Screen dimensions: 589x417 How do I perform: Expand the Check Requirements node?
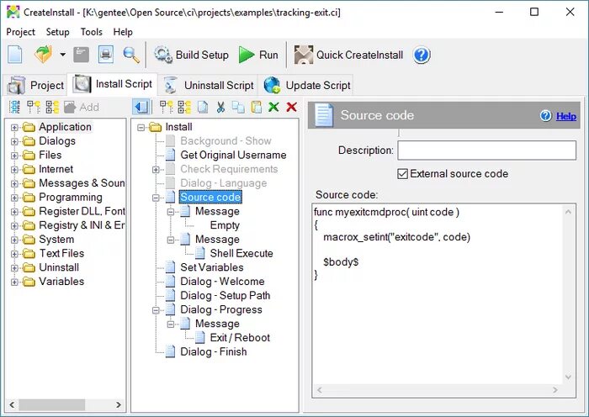point(156,170)
